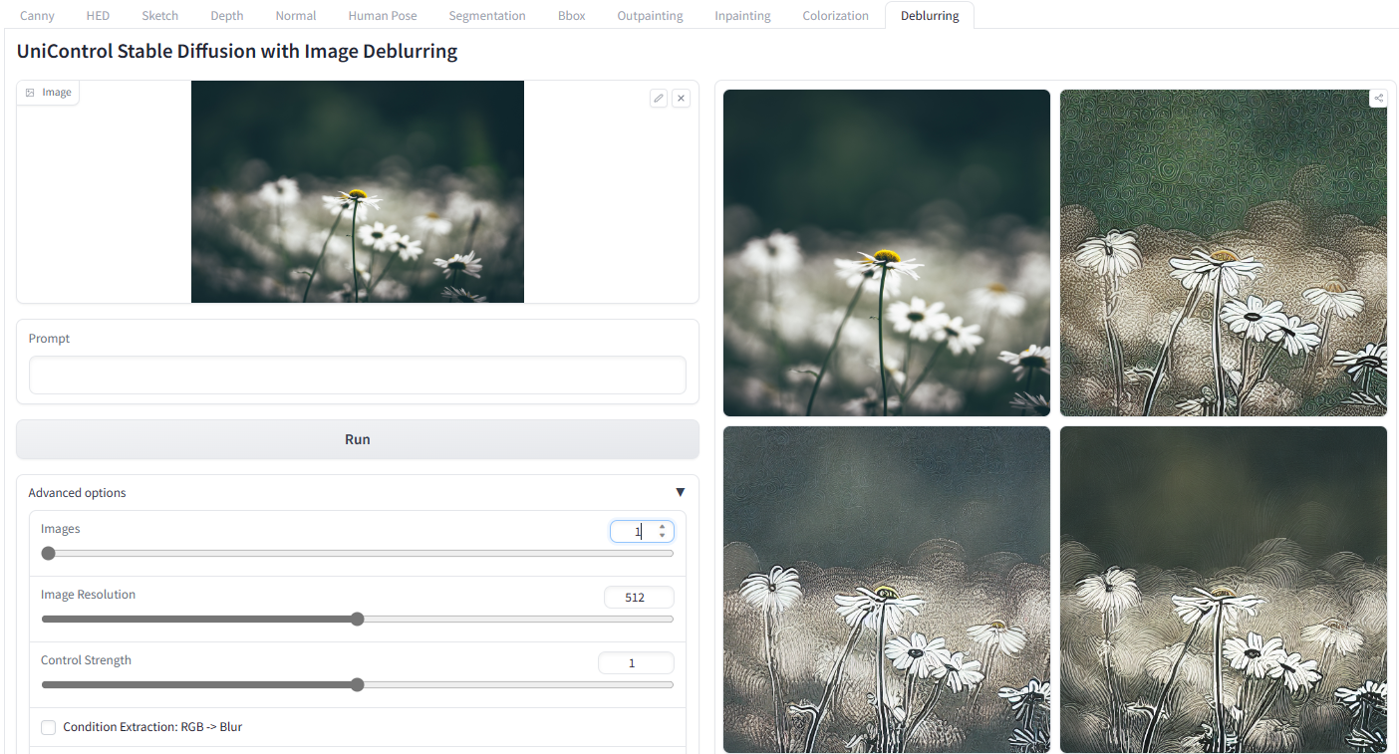The image size is (1399, 754).
Task: Open the share icon on the output gallery
Action: click(x=1378, y=98)
